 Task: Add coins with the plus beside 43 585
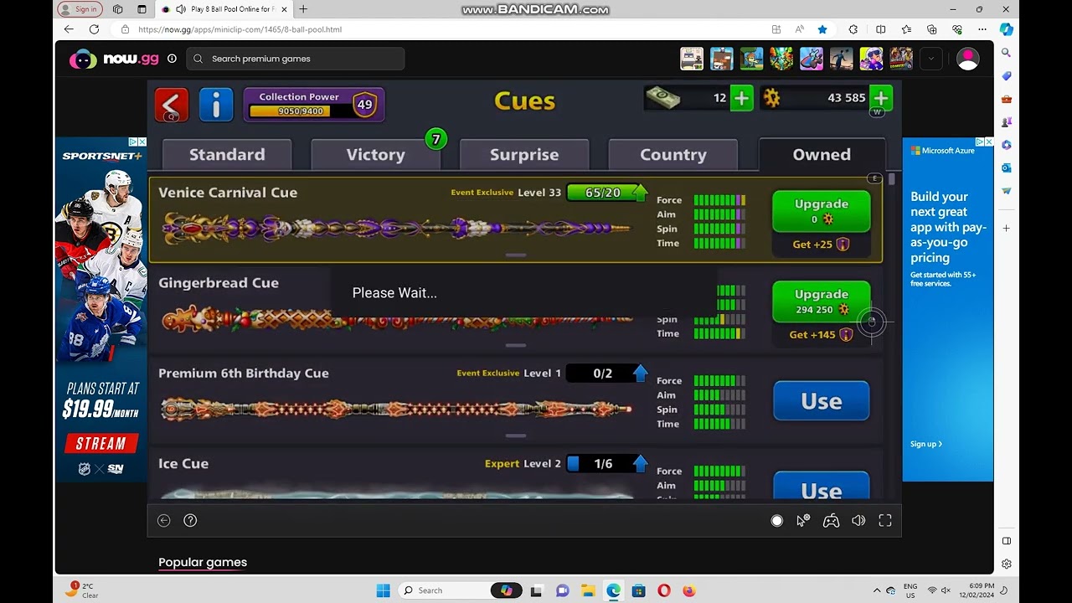click(x=880, y=98)
